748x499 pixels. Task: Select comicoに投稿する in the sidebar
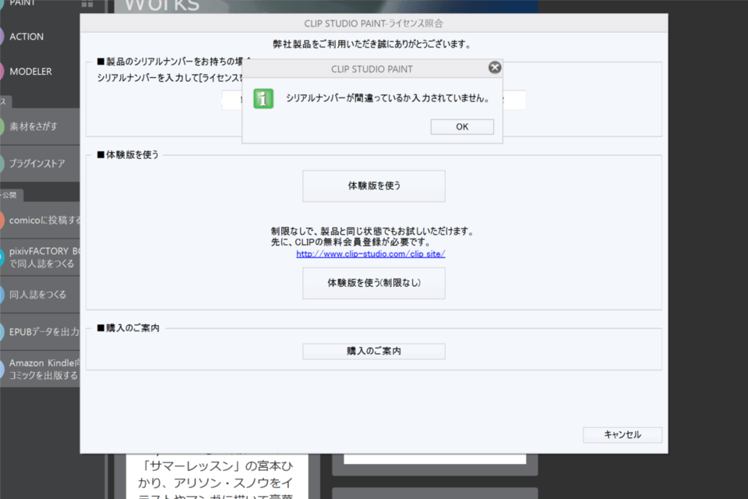pos(40,220)
